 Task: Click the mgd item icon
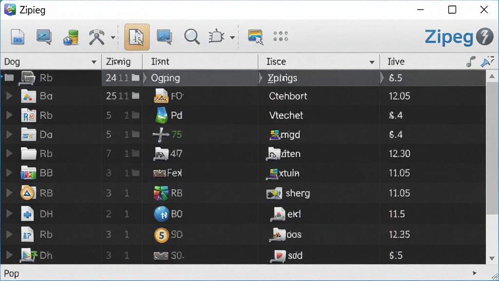coord(274,135)
